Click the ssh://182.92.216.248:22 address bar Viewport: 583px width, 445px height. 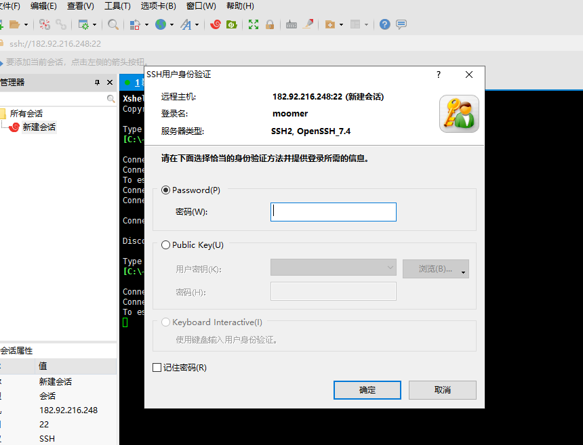[x=55, y=43]
